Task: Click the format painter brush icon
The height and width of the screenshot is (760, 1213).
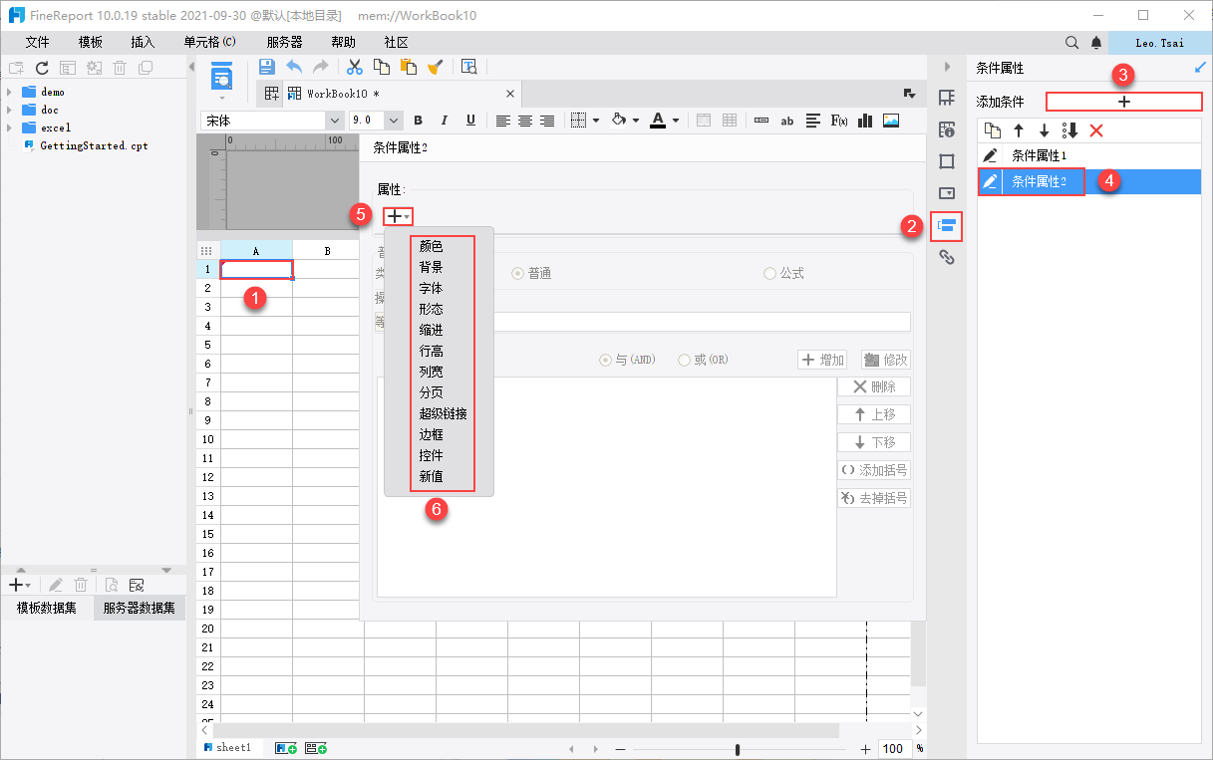Action: point(435,67)
